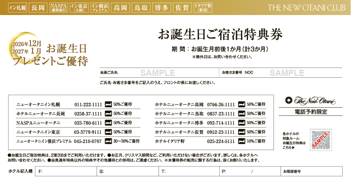Click the bed icon for ホテルニューオータニ佐賀
351x181 pixels.
[242, 132]
